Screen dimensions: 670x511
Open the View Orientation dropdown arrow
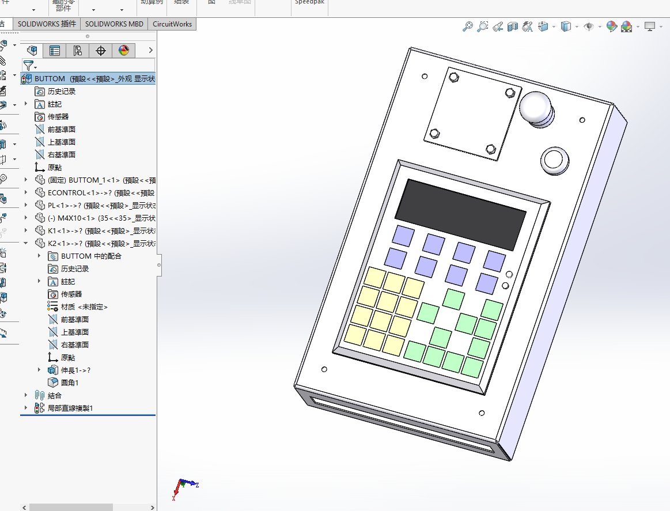tap(554, 27)
